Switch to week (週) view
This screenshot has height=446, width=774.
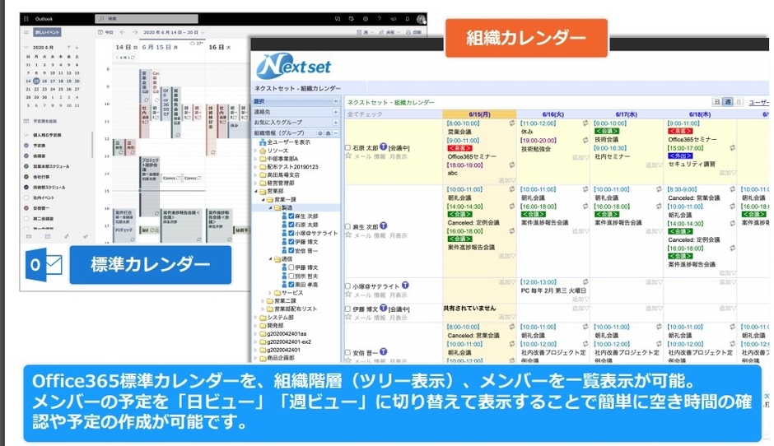click(x=728, y=102)
